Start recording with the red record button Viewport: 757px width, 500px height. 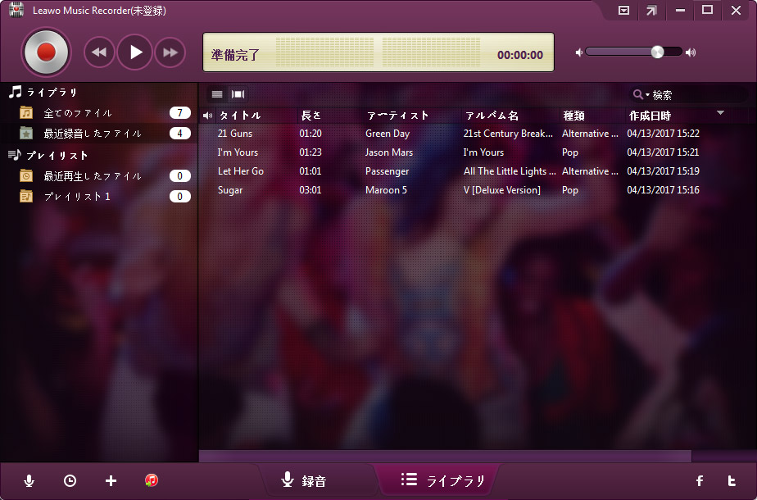coord(46,52)
